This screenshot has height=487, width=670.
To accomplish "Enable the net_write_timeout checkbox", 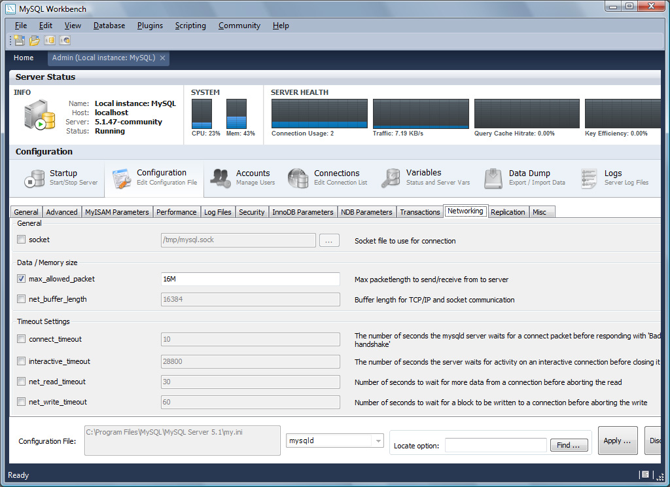I will (22, 402).
